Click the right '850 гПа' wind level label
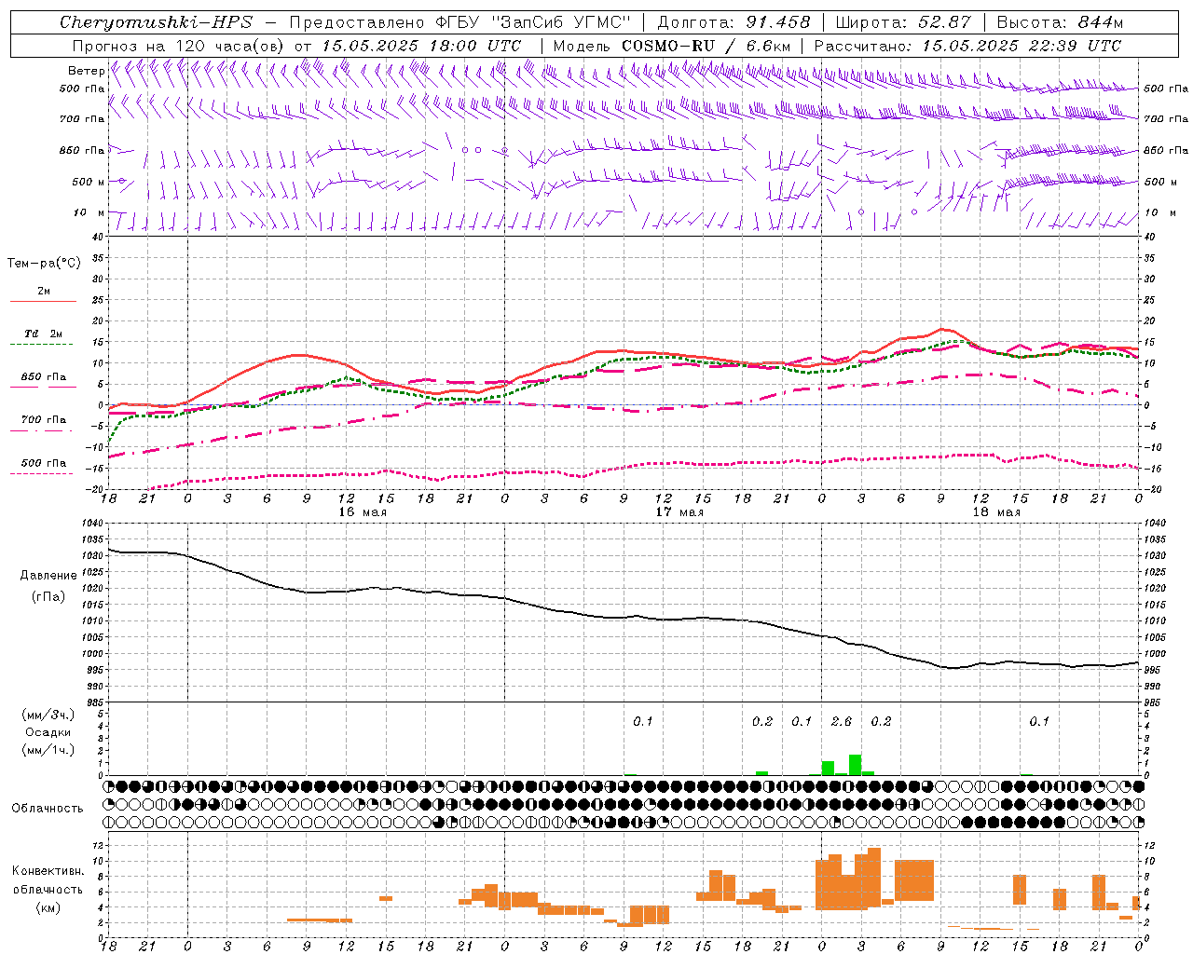 (x=1166, y=151)
